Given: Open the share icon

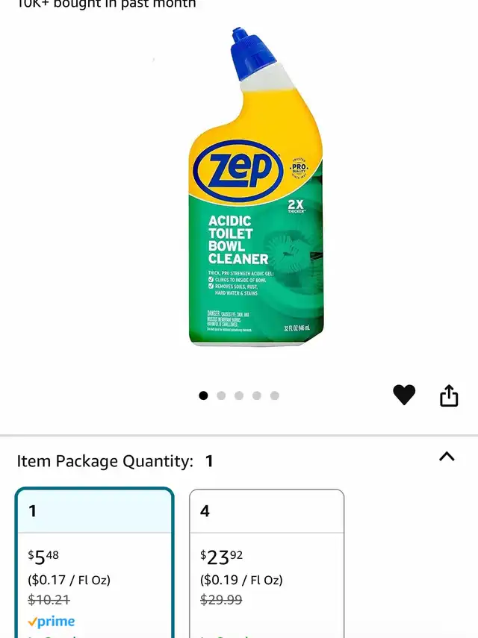Looking at the screenshot, I should pos(449,395).
